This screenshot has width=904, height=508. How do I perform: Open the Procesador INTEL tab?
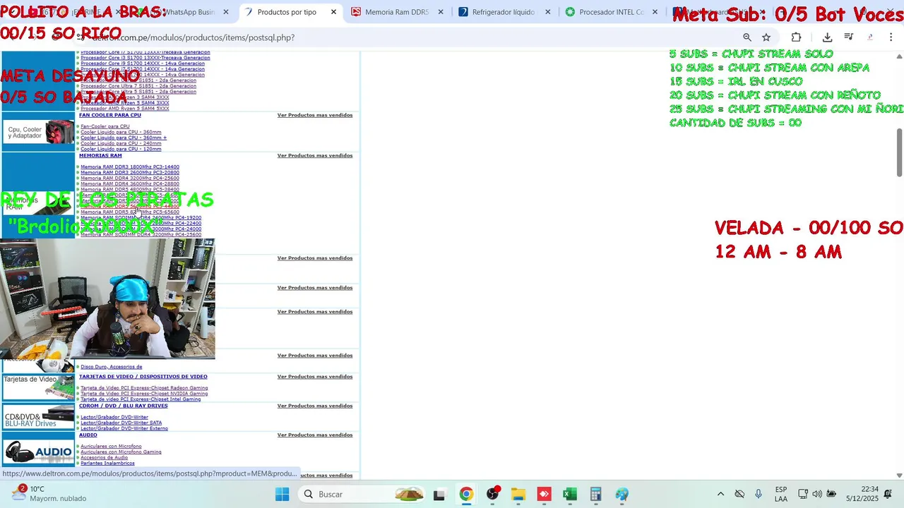pyautogui.click(x=611, y=12)
